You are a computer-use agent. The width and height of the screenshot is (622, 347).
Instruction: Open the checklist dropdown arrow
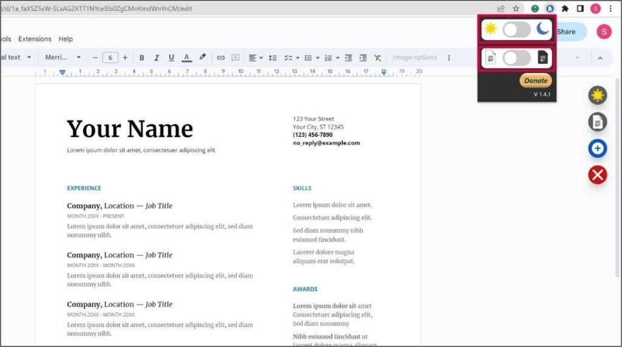[x=298, y=58]
